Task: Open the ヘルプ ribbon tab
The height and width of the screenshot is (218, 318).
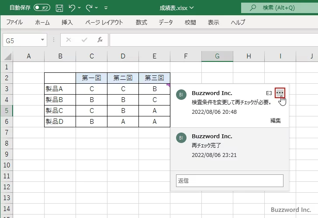Action: coord(238,22)
